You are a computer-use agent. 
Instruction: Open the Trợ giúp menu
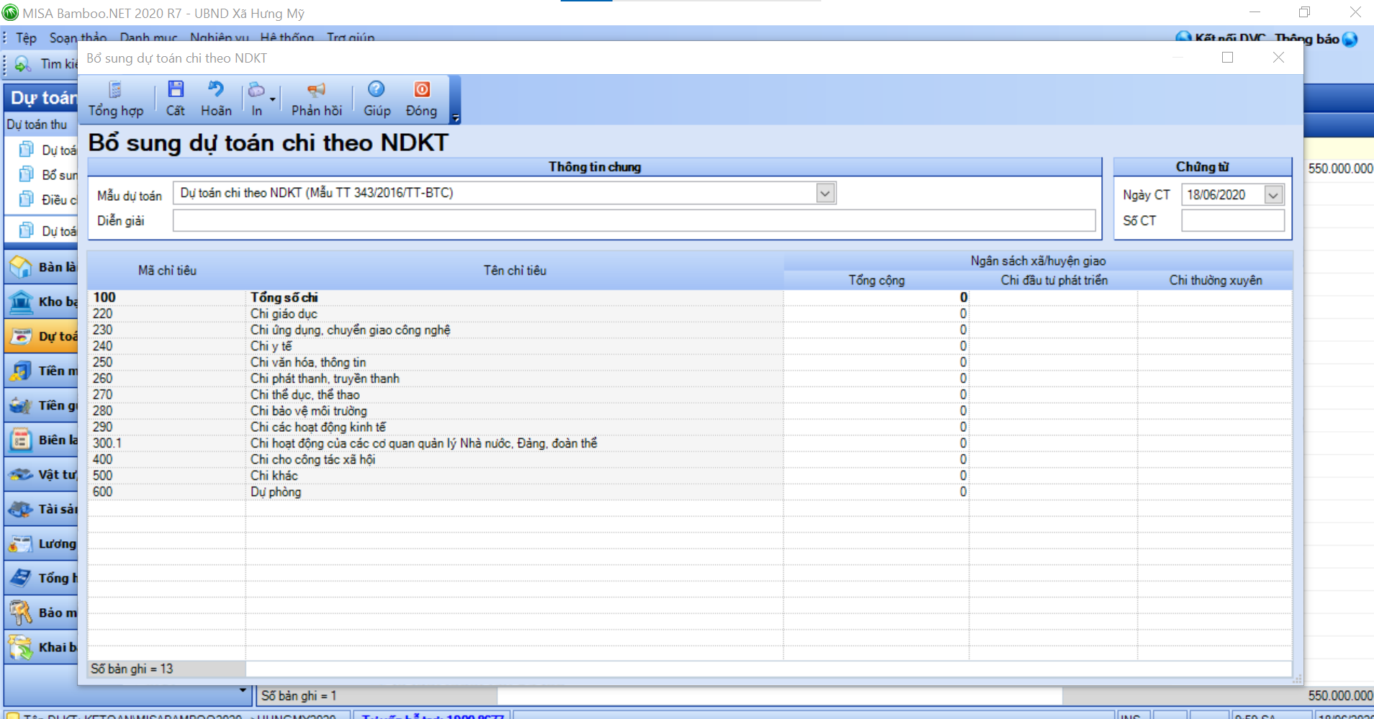(x=351, y=37)
